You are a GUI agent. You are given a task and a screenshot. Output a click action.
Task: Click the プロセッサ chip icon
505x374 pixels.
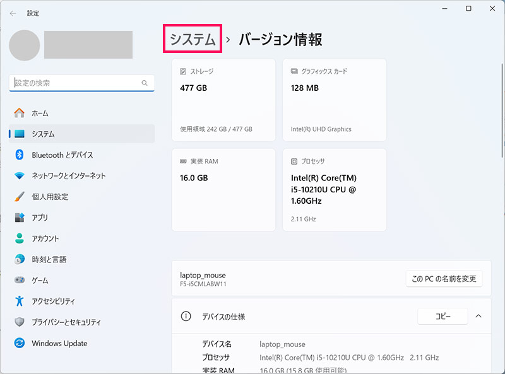(294, 161)
